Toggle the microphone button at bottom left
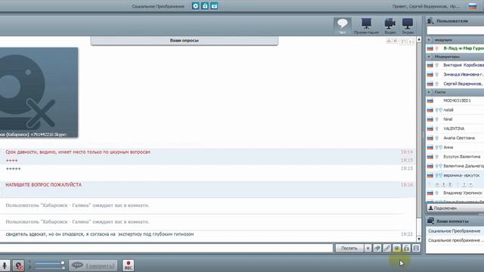This screenshot has height=272, width=484. point(5,265)
